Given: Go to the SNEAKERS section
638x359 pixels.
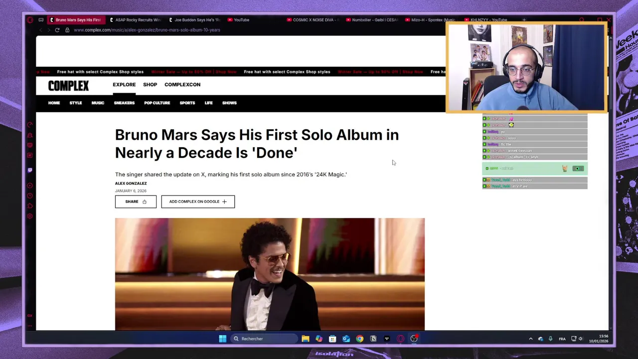Looking at the screenshot, I should tap(124, 103).
